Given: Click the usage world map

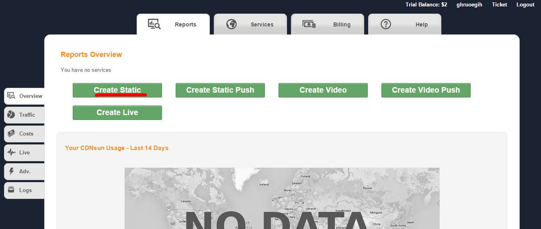Looking at the screenshot, I should coord(282,198).
